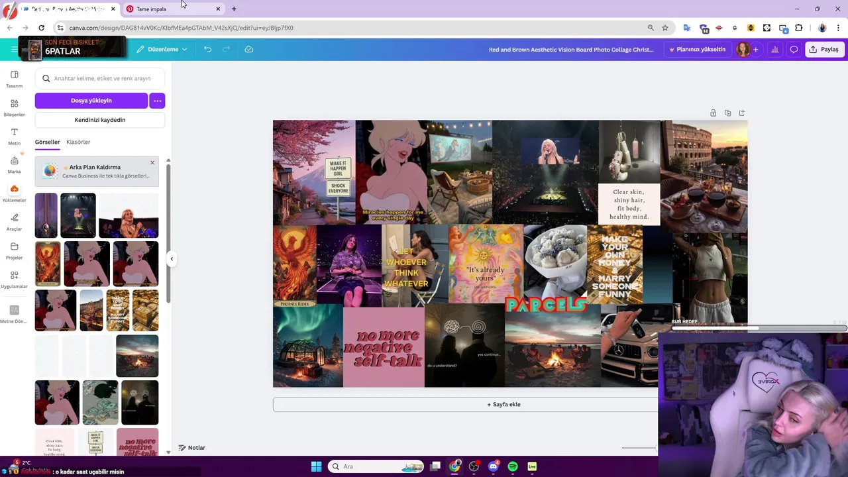Expand the Düzenleme mode dropdown
This screenshot has height=477, width=848.
tap(162, 49)
